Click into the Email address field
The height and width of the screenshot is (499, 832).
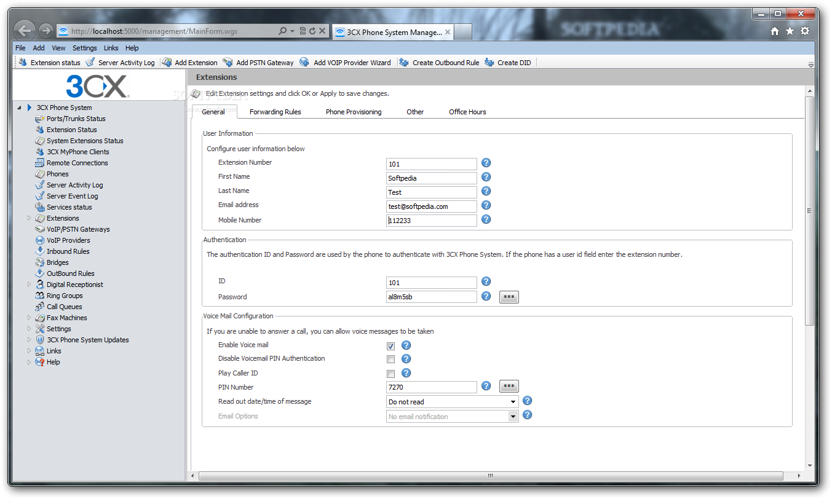[432, 206]
